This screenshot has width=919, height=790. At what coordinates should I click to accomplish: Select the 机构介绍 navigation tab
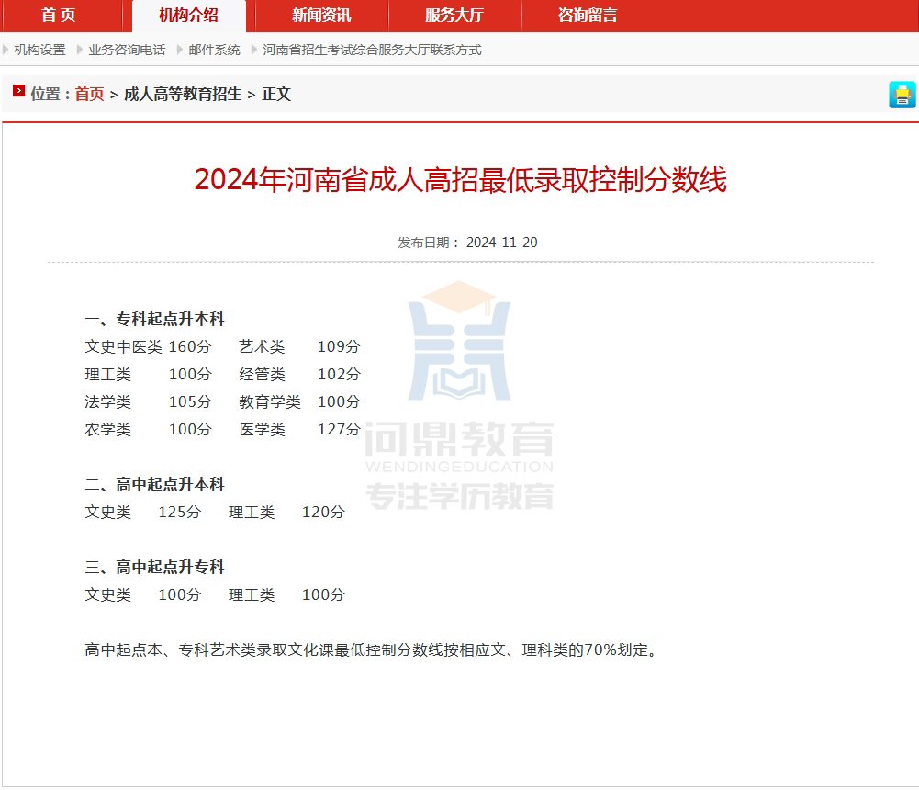pos(188,16)
